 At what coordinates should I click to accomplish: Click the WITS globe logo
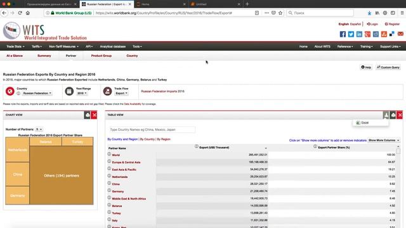(x=11, y=30)
